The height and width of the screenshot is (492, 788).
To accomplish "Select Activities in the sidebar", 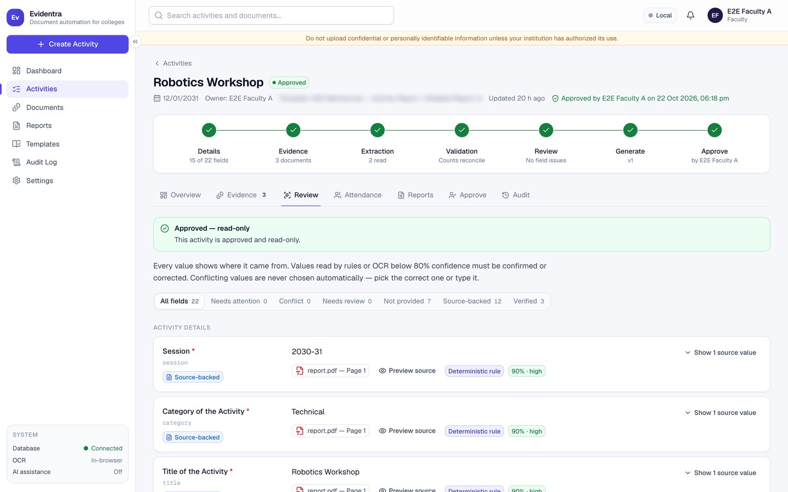I will pyautogui.click(x=67, y=89).
